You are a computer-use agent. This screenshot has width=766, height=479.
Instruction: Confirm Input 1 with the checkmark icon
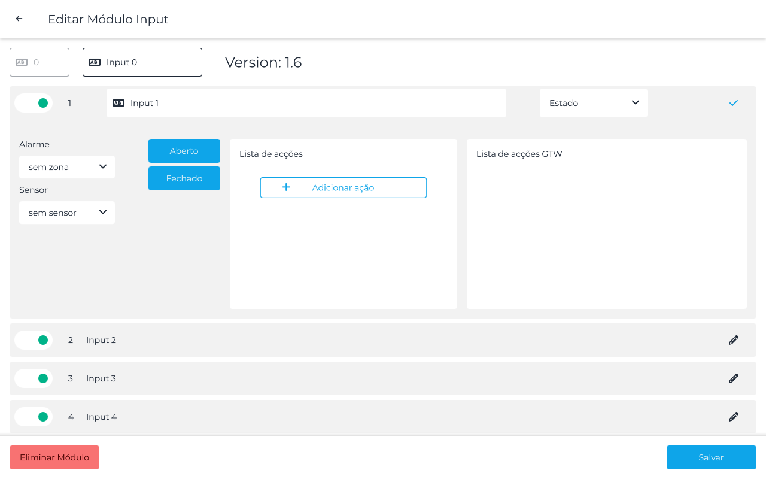point(734,103)
